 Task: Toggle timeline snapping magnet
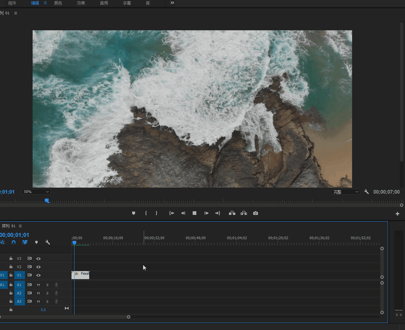(14, 243)
